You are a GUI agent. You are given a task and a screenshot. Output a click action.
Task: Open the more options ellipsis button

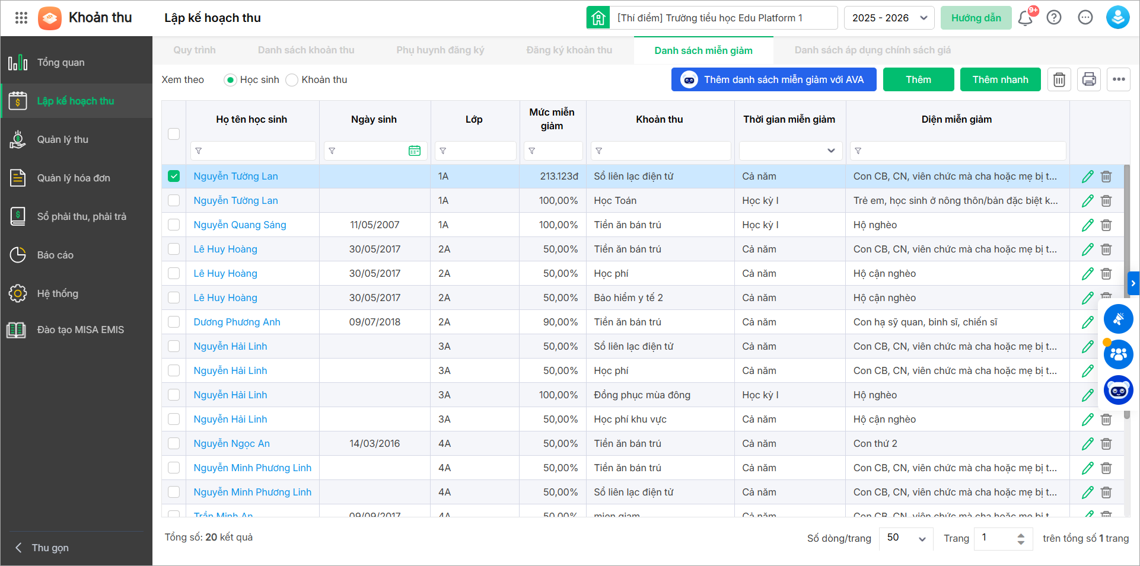click(1119, 79)
